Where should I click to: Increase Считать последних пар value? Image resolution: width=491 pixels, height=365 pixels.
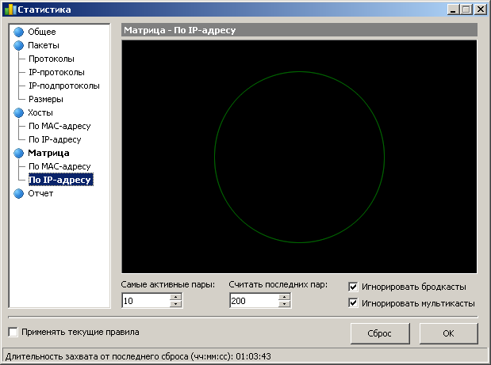pos(284,297)
